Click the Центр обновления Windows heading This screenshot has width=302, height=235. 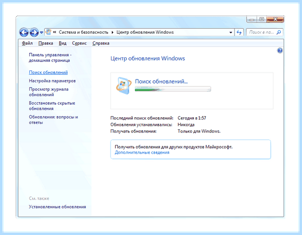click(147, 58)
